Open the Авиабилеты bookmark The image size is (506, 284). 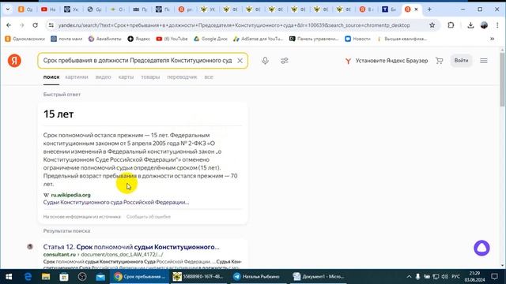pos(105,39)
